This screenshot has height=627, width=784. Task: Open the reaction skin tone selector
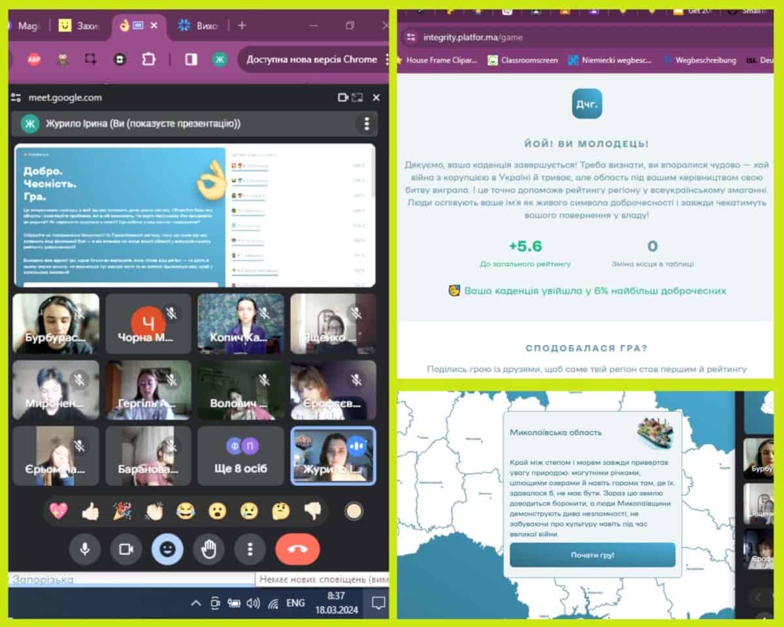point(353,511)
